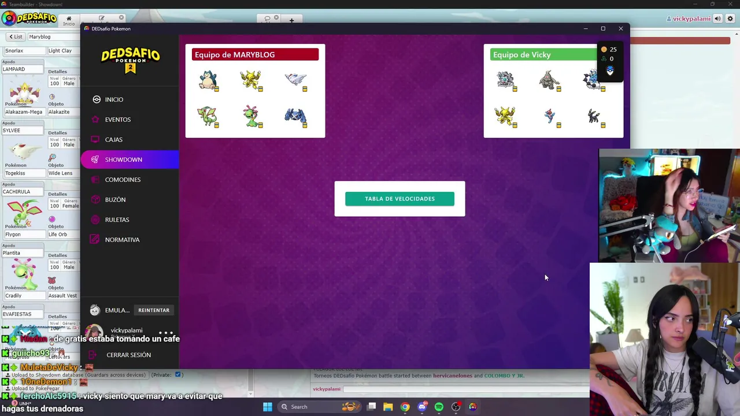Image resolution: width=740 pixels, height=416 pixels.
Task: Toggle the Private checkbox in Teambuilder
Action: point(178,374)
